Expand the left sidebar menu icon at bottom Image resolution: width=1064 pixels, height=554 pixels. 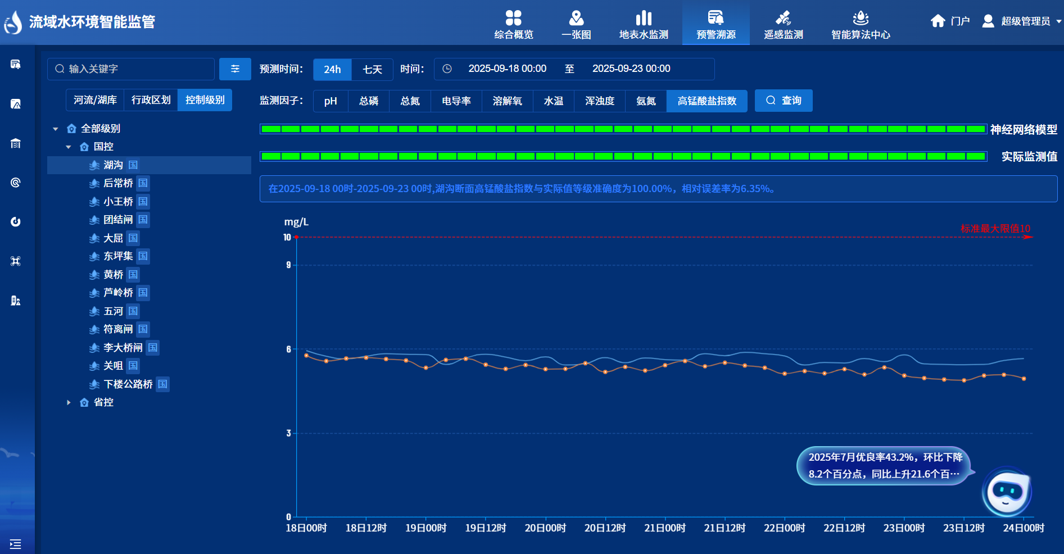[15, 544]
